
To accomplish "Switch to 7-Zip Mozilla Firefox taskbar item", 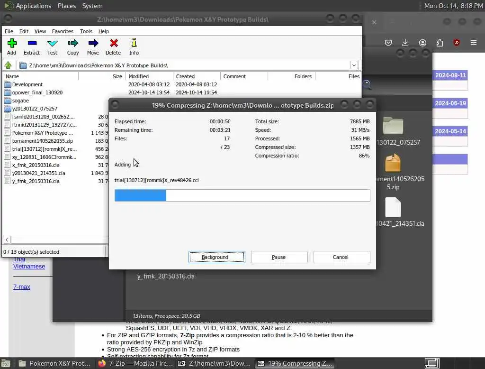I will pos(135,363).
